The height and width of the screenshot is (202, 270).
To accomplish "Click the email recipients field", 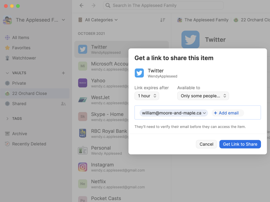I will tap(198, 113).
